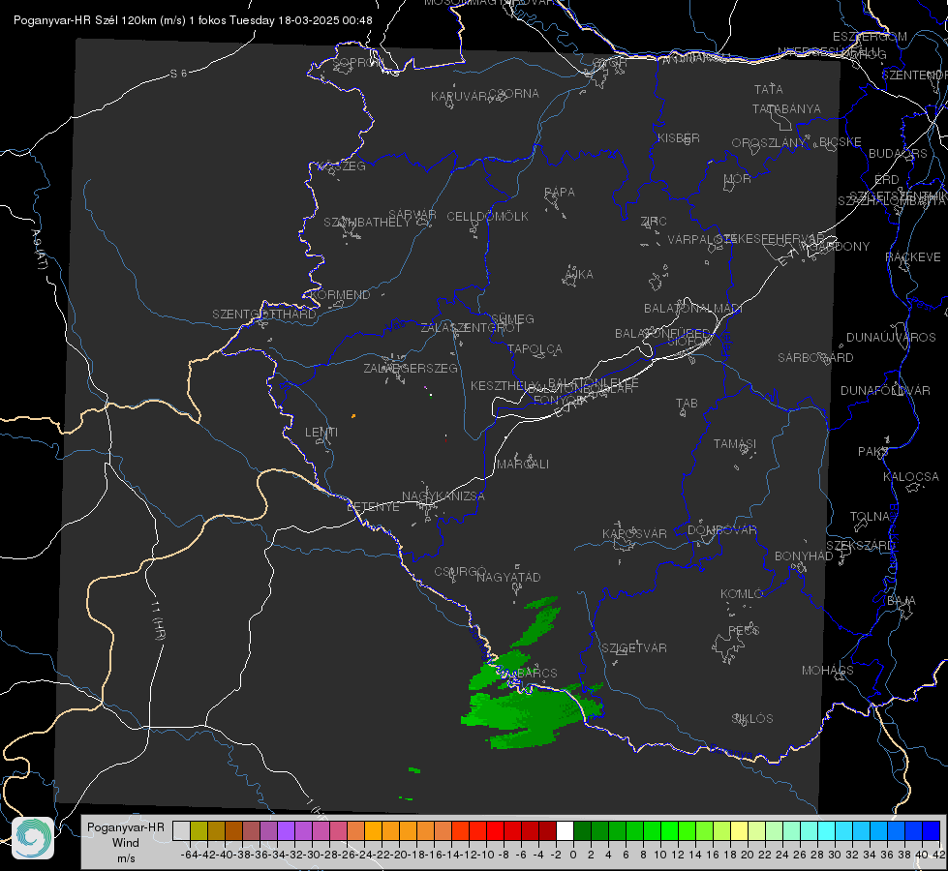Click the MARCALI label
This screenshot has height=871, width=948.
[523, 465]
